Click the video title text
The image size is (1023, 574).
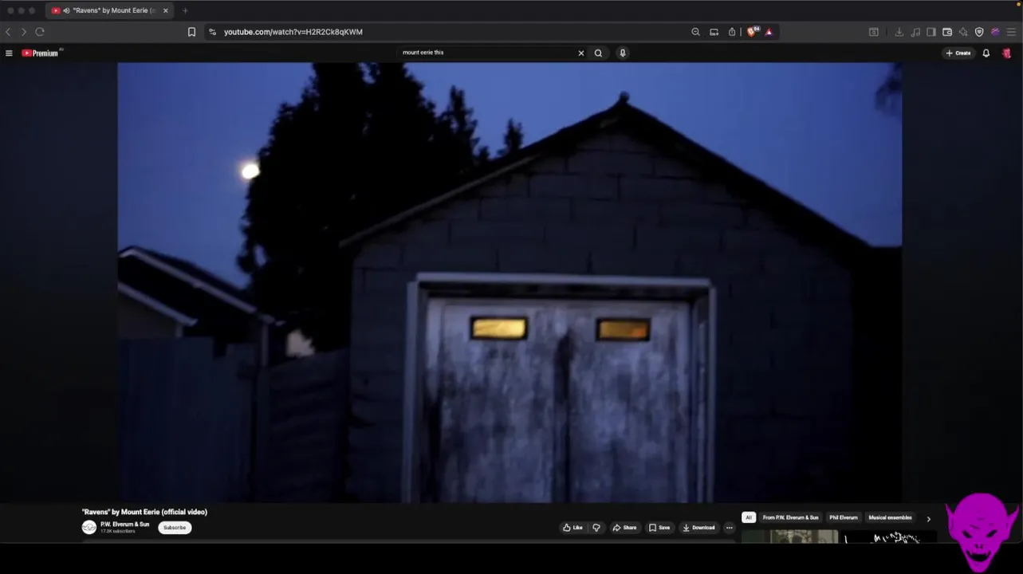[144, 512]
